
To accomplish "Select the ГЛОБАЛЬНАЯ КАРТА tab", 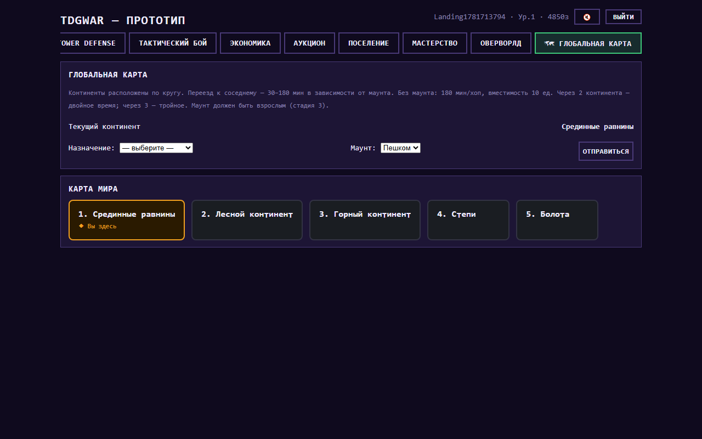I will [x=588, y=43].
